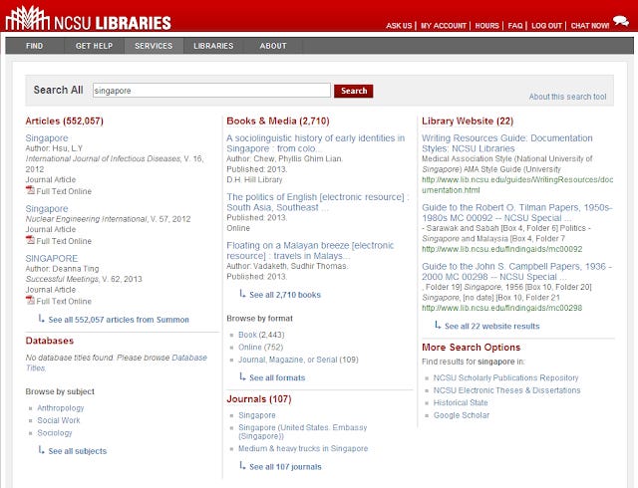Image resolution: width=638 pixels, height=488 pixels.
Task: Click the findingaids/mc00092 URL text
Action: tap(502, 249)
